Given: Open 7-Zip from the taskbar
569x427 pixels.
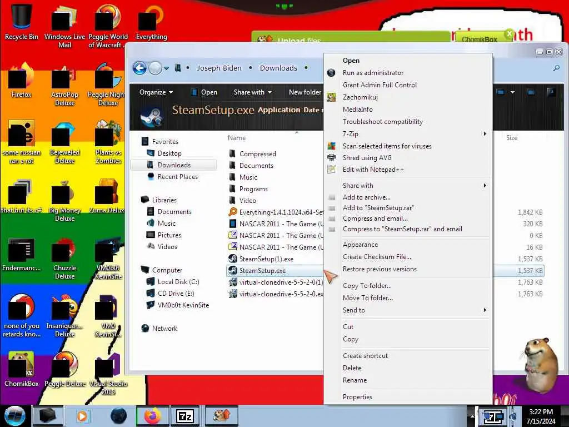Looking at the screenshot, I should 184,416.
